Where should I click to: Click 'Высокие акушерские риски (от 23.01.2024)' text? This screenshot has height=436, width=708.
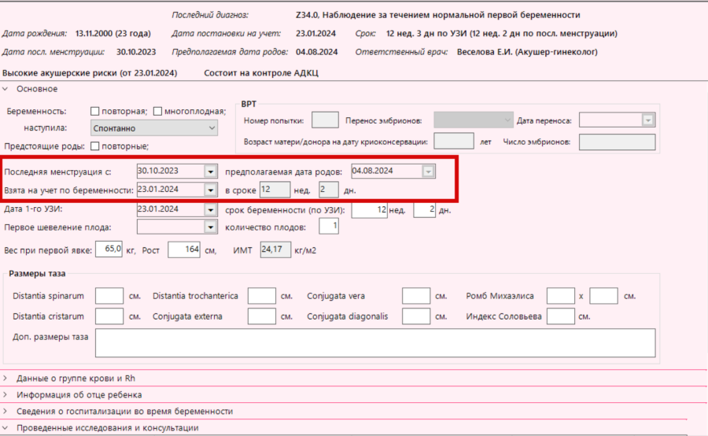pos(90,72)
